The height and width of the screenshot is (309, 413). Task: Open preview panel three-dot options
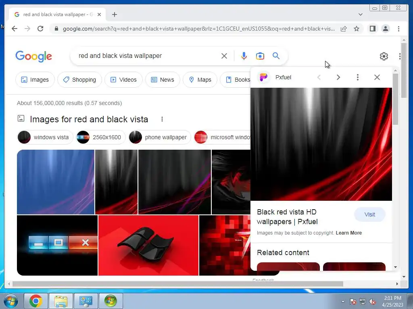357,77
